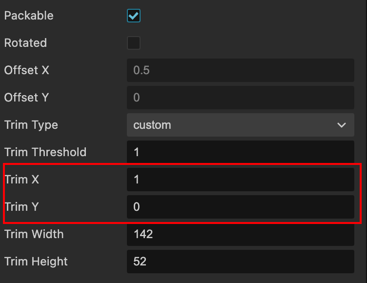The height and width of the screenshot is (283, 367).
Task: Click the Offset Y value field
Action: 240,98
